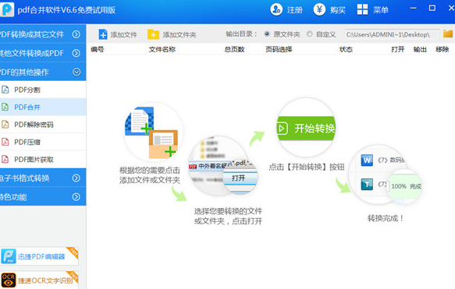Image resolution: width=455 pixels, height=289 pixels.
Task: Click the 添加文件 button label
Action: click(124, 35)
